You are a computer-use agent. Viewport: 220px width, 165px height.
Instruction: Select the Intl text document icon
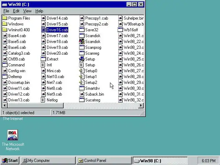[x=43, y=65]
